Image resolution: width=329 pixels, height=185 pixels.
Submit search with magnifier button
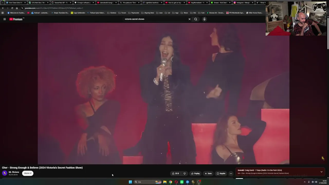[x=196, y=19]
